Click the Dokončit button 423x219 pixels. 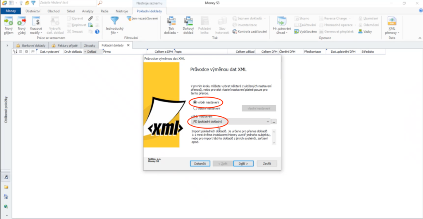[x=200, y=163]
